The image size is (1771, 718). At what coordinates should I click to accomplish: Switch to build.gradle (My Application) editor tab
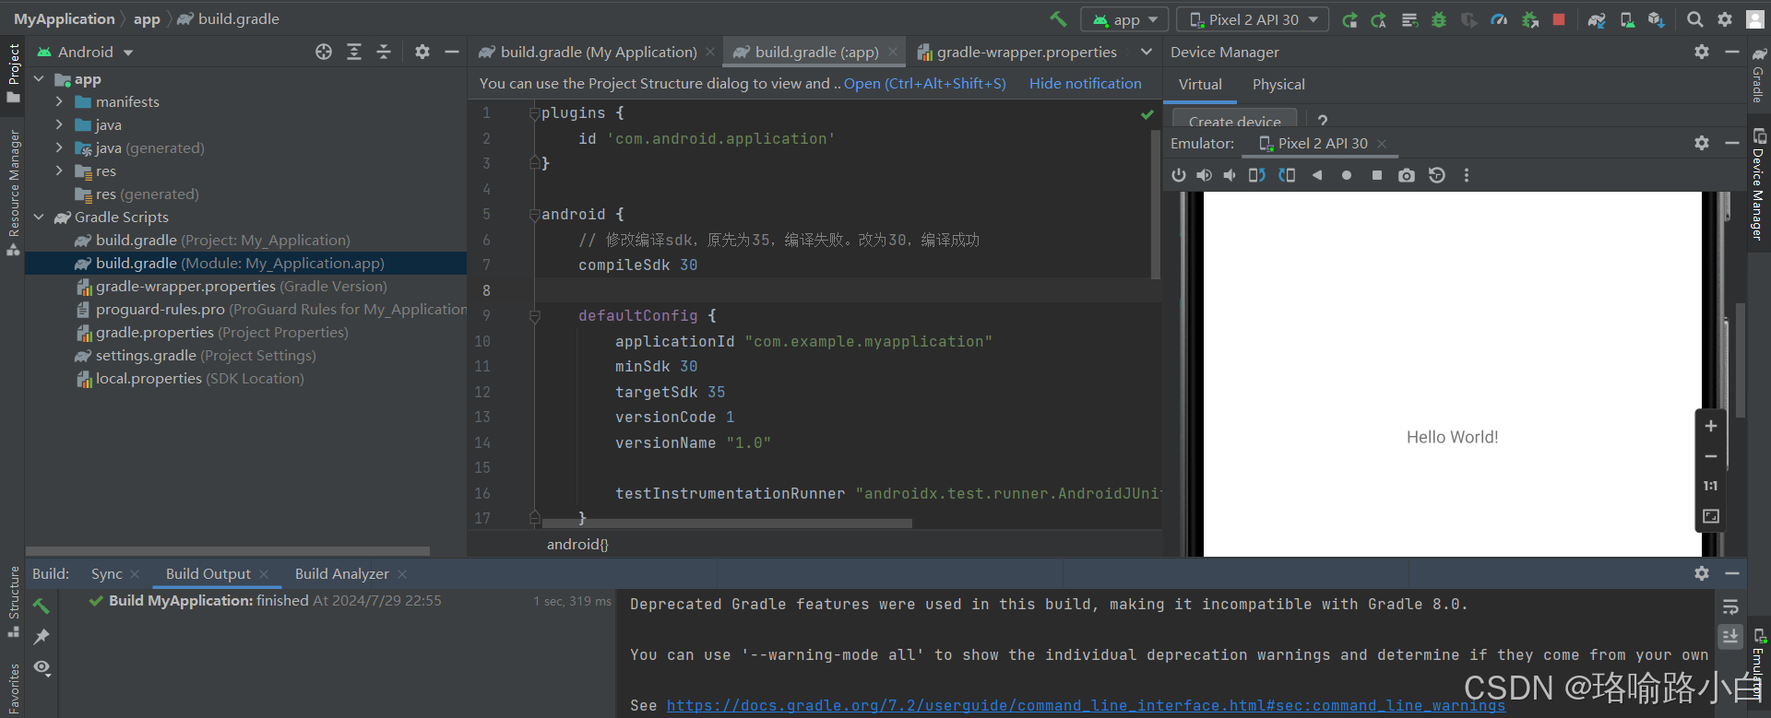click(x=596, y=53)
